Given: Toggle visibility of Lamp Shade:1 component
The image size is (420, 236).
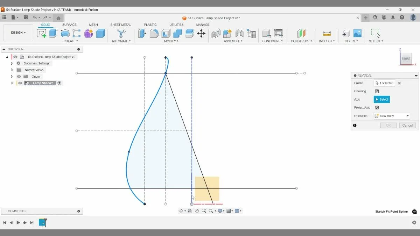Looking at the screenshot, I should (x=20, y=83).
